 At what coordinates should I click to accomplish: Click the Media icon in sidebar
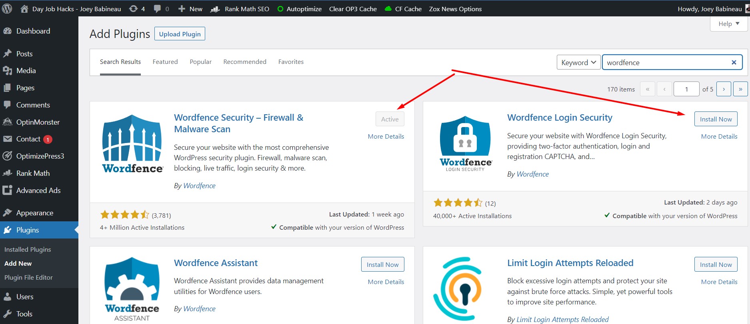[7, 71]
